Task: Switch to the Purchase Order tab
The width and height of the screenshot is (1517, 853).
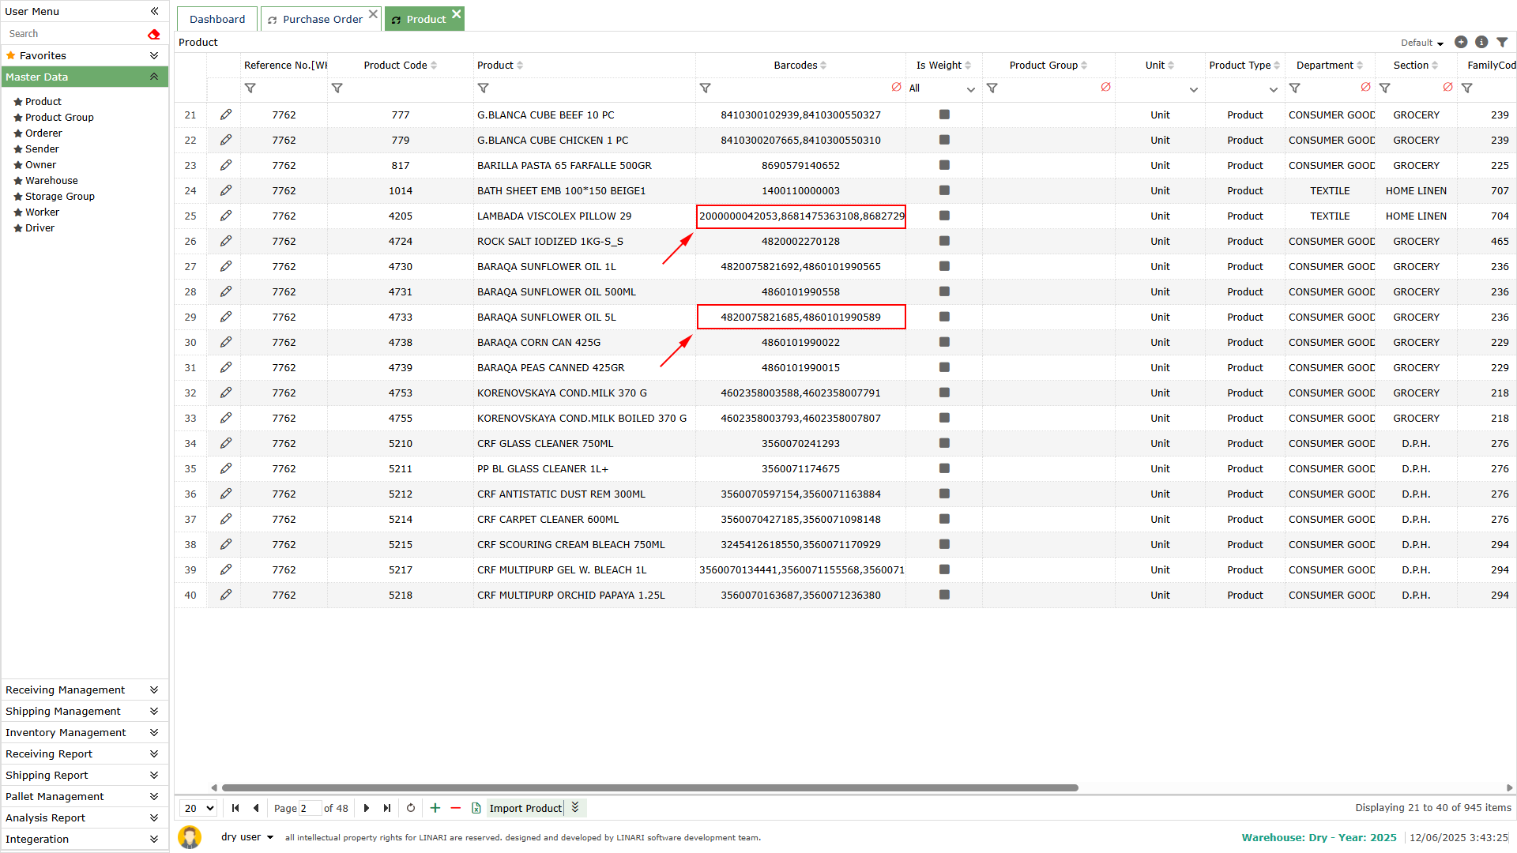Action: [322, 19]
